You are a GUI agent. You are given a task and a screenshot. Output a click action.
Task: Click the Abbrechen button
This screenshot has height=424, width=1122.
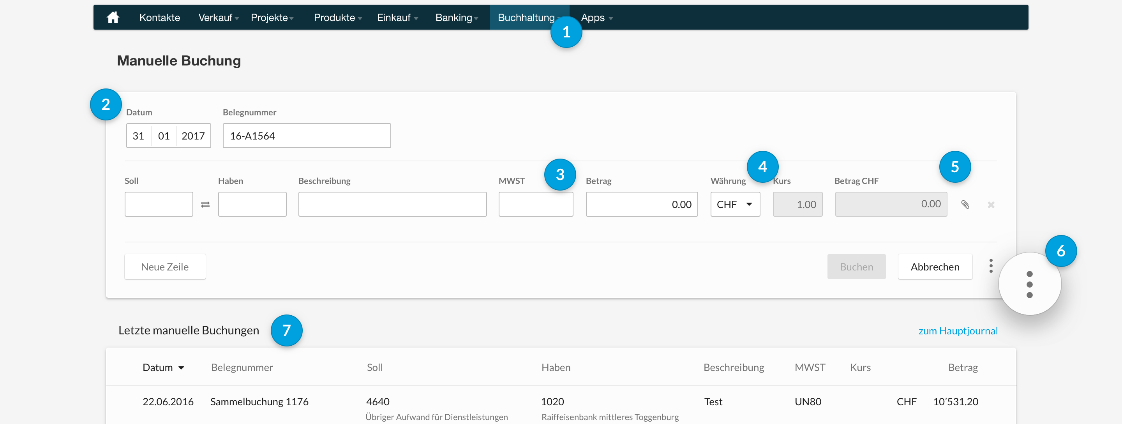[x=935, y=267]
